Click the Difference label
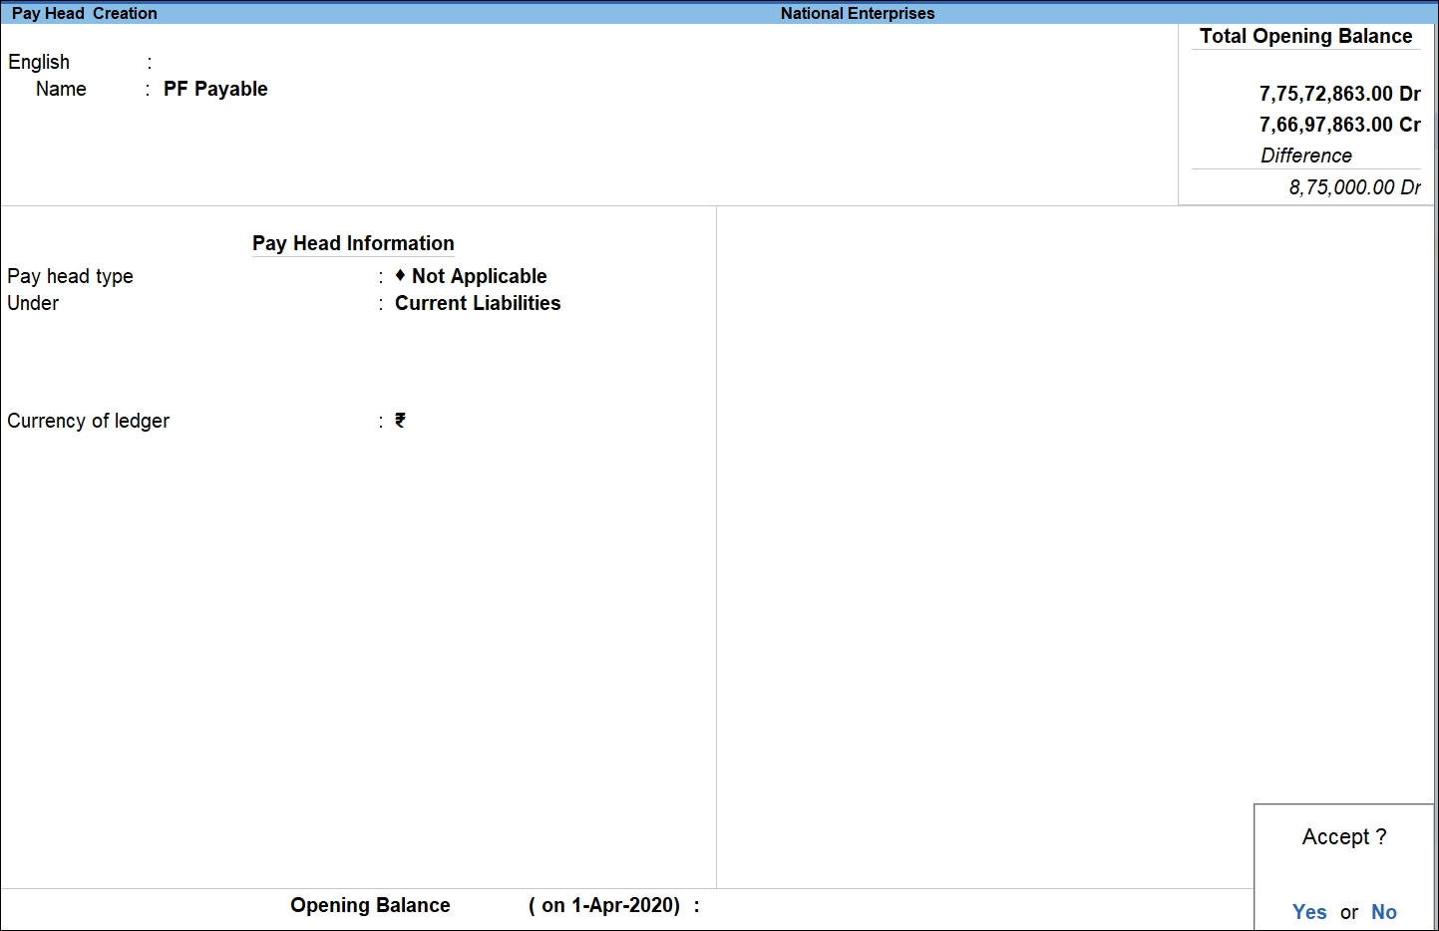The width and height of the screenshot is (1439, 931). [1306, 155]
